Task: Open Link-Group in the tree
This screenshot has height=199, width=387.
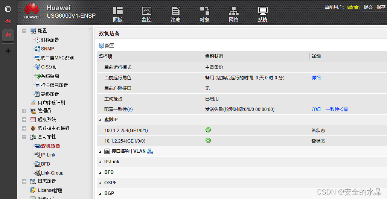Action: 52,173
